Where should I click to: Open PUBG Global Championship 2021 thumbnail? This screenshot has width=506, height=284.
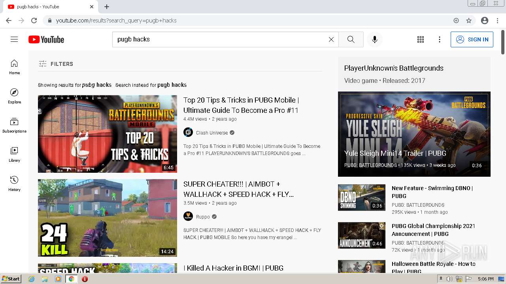362,235
